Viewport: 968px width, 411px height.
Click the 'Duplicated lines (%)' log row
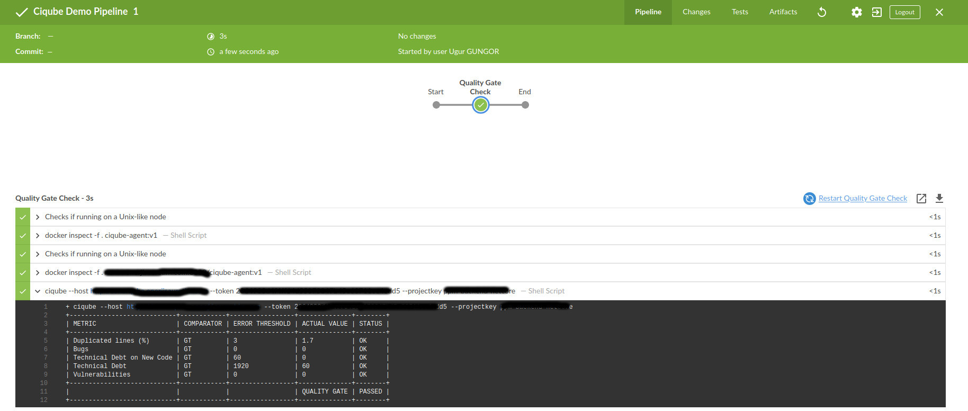pyautogui.click(x=228, y=341)
